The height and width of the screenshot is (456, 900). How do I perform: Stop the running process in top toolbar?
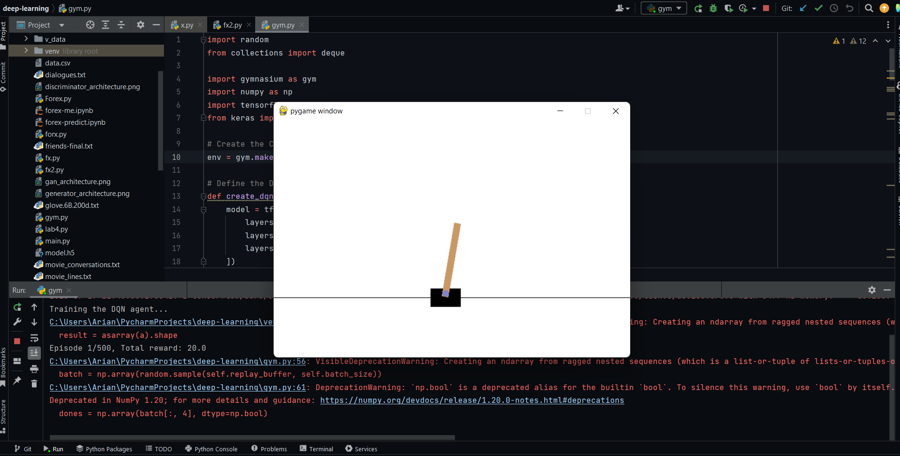click(766, 8)
